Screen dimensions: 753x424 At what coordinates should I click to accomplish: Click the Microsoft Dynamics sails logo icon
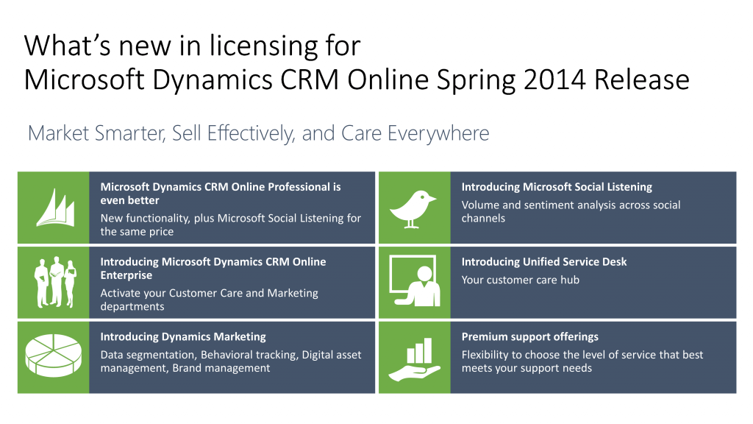point(56,208)
